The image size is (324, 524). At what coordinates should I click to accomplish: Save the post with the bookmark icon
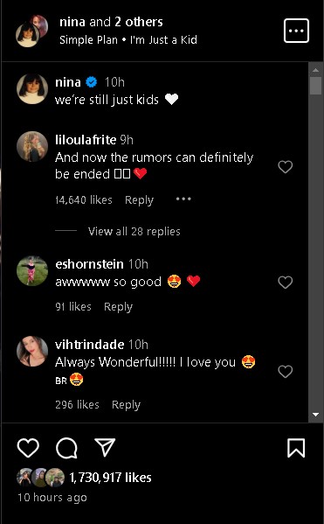pos(296,448)
